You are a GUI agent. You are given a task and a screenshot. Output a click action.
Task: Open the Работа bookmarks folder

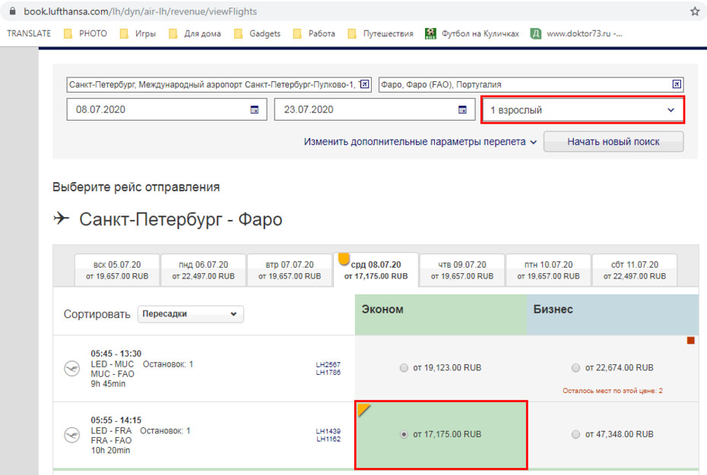[314, 33]
